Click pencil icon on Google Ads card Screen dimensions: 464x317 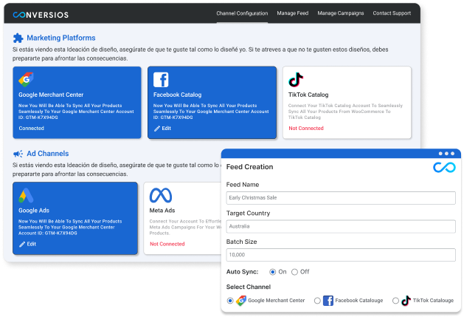coord(22,245)
